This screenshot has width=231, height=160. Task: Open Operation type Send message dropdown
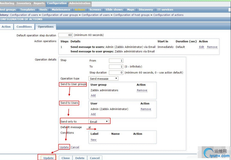(x=103, y=79)
